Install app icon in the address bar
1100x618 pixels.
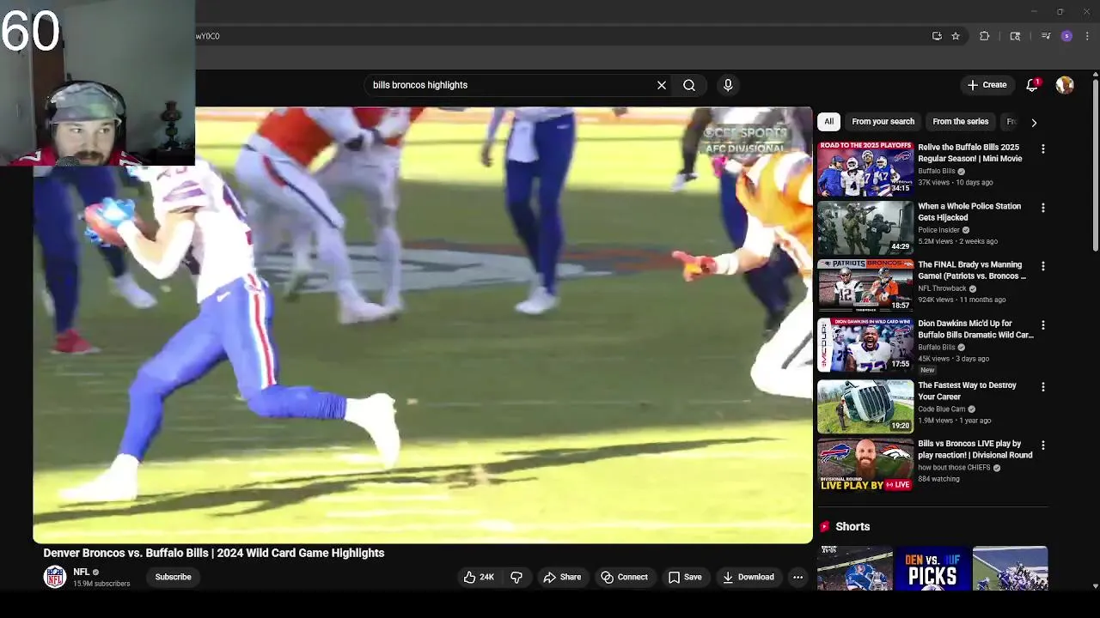pos(937,36)
